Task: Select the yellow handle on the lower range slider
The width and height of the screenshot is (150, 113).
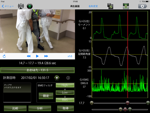Action: tap(121, 109)
